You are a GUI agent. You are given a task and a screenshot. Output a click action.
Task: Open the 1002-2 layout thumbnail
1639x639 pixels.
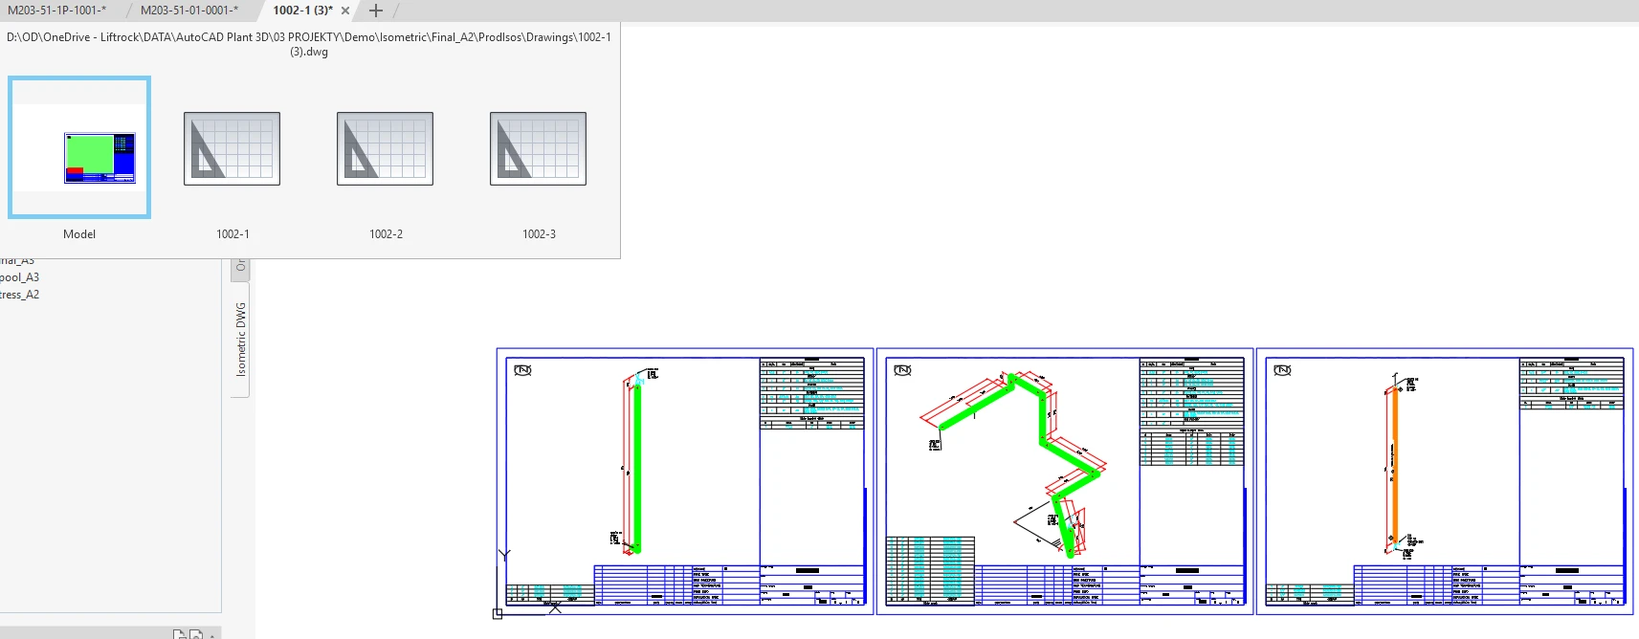coord(385,148)
